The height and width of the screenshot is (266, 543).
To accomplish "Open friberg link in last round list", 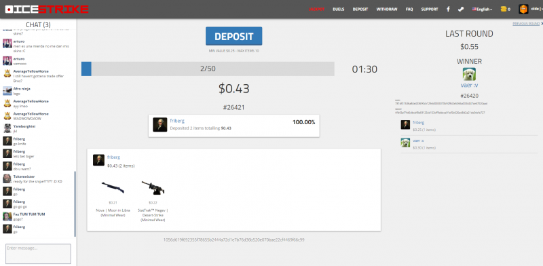I will click(x=418, y=123).
